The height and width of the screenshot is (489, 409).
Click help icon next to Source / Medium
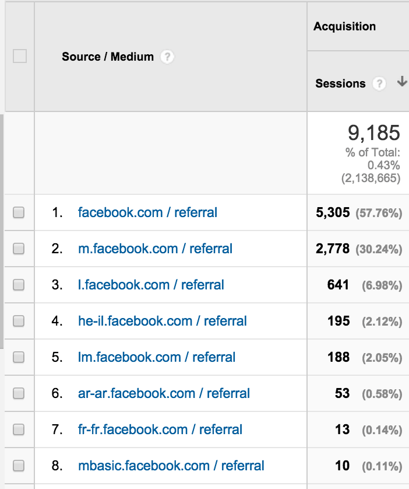coord(167,57)
